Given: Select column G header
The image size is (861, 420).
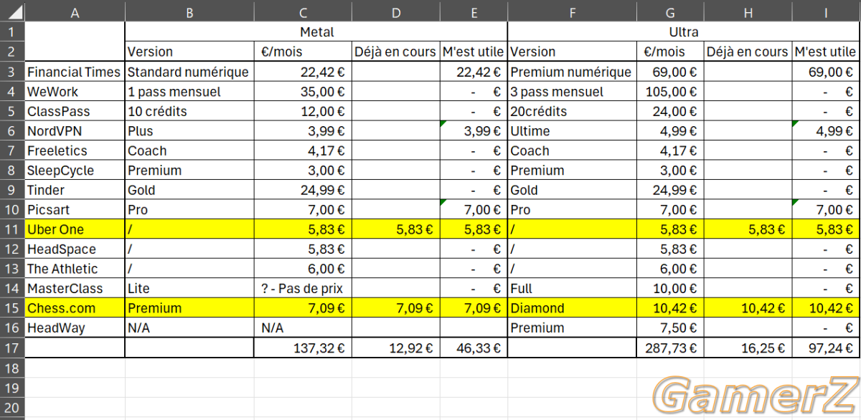Looking at the screenshot, I should (x=669, y=11).
